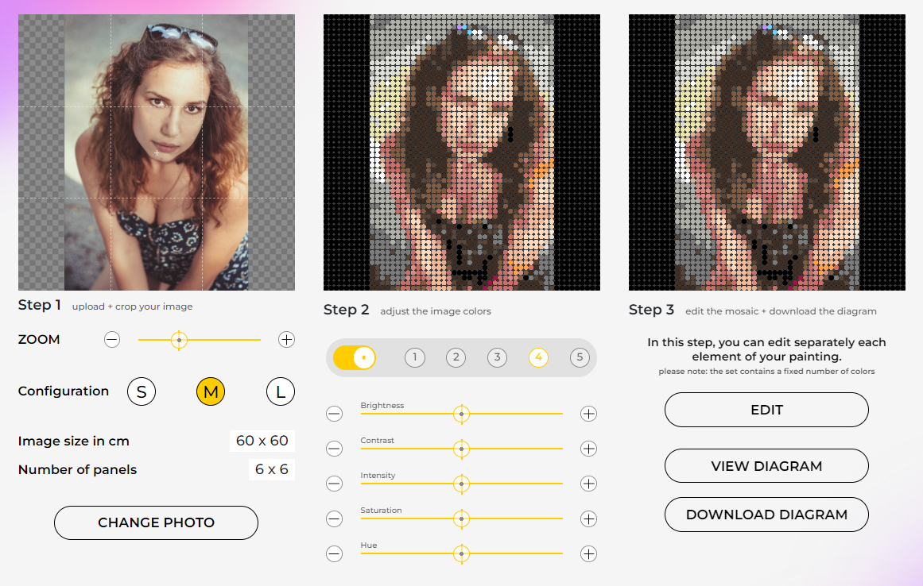Image resolution: width=923 pixels, height=586 pixels.
Task: Click the Saturation slider handle
Action: click(x=461, y=519)
